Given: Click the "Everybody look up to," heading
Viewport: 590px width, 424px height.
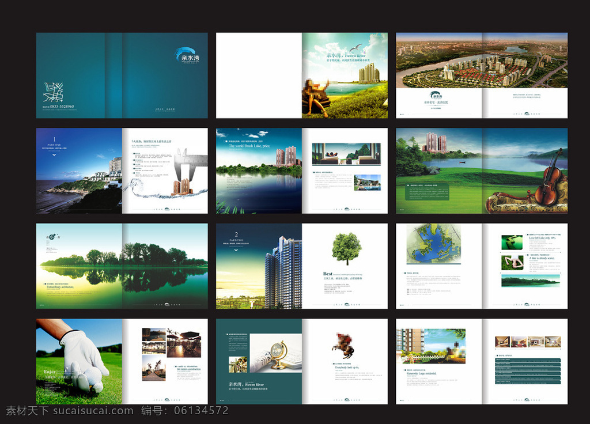Looking at the screenshot, I should tap(347, 368).
